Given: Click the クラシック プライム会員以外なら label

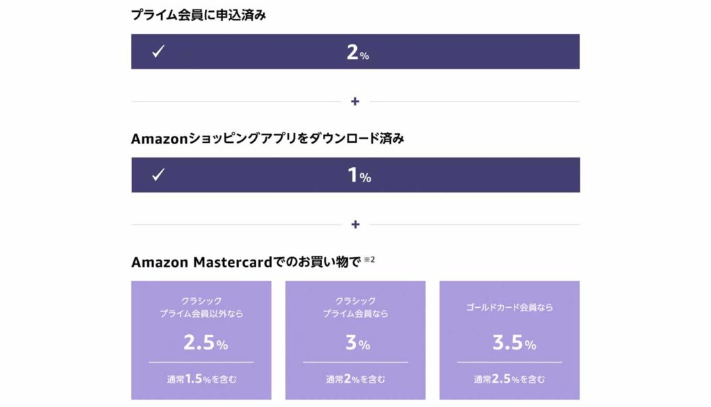Looking at the screenshot, I should click(201, 307).
